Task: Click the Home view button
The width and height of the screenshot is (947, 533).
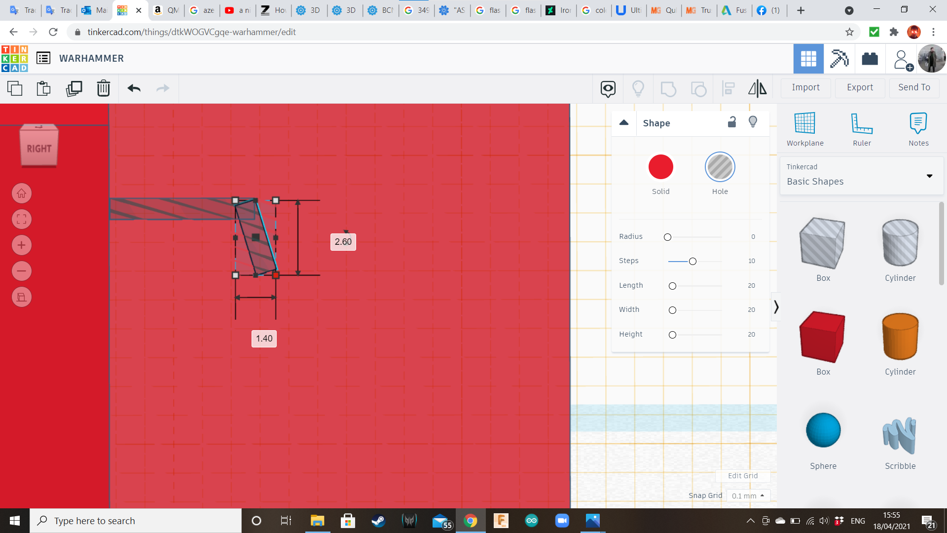Action: tap(22, 193)
